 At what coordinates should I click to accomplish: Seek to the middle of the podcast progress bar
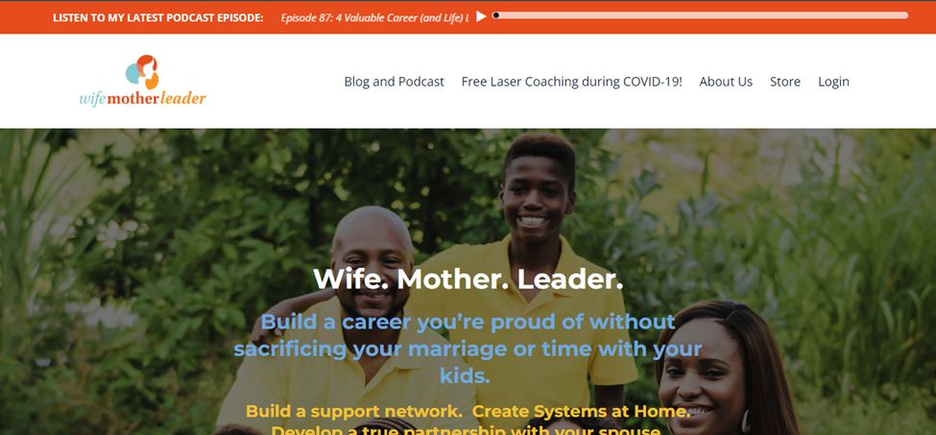[x=700, y=15]
